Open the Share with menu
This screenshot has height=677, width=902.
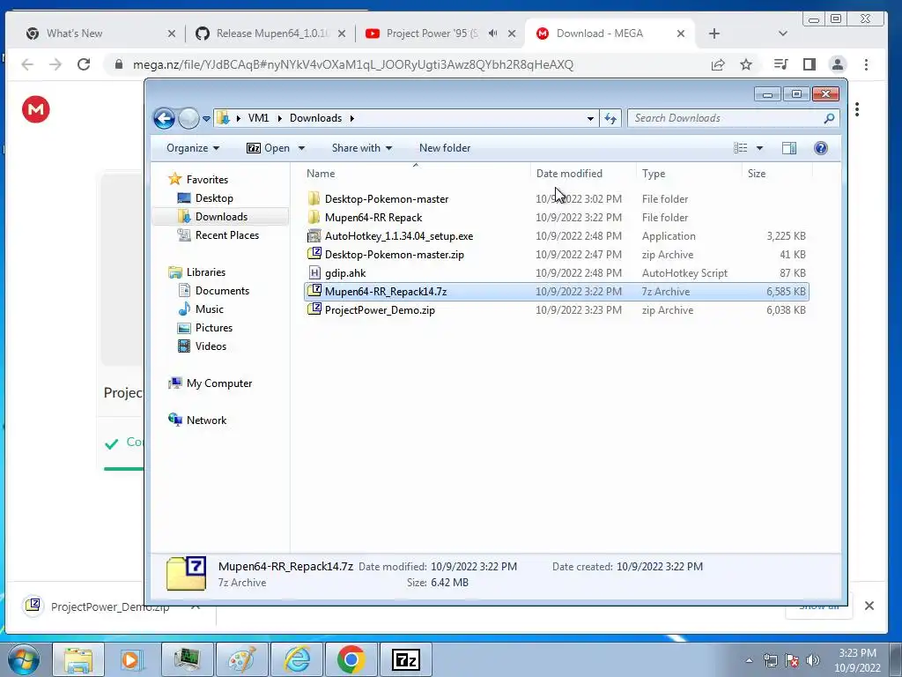(x=362, y=148)
